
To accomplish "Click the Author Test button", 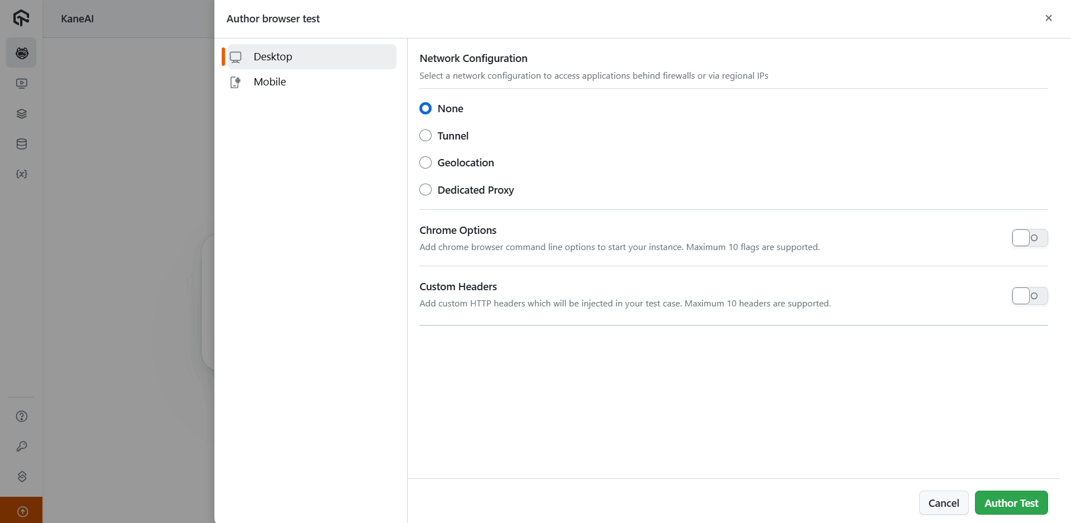I will pyautogui.click(x=1011, y=503).
